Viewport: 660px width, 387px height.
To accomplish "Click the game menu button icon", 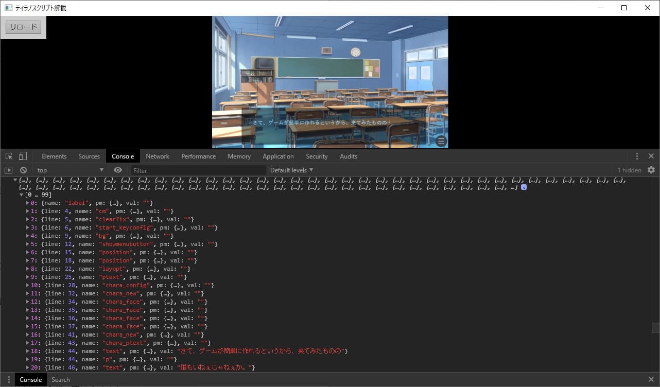I will (441, 142).
